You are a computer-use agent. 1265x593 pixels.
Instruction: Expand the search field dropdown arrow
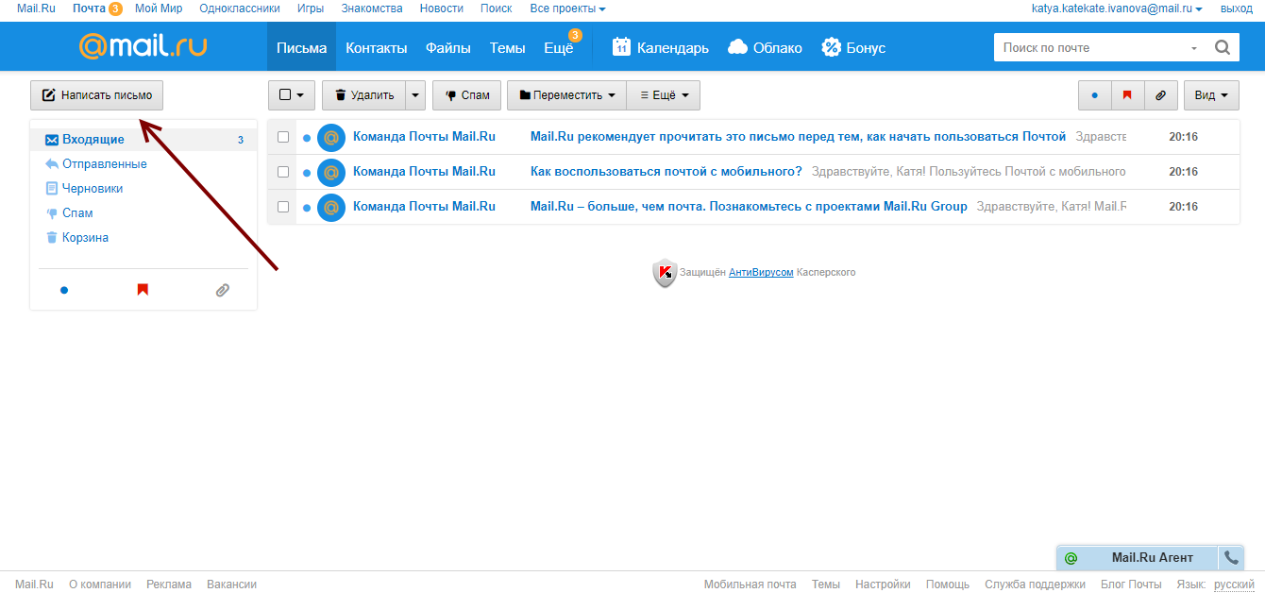click(x=1193, y=48)
